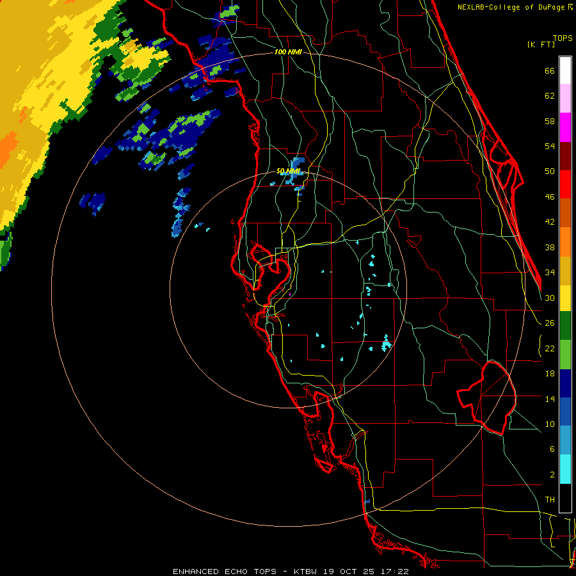This screenshot has width=576, height=576.
Task: Select the light pink legend swatch
Action: tap(565, 99)
